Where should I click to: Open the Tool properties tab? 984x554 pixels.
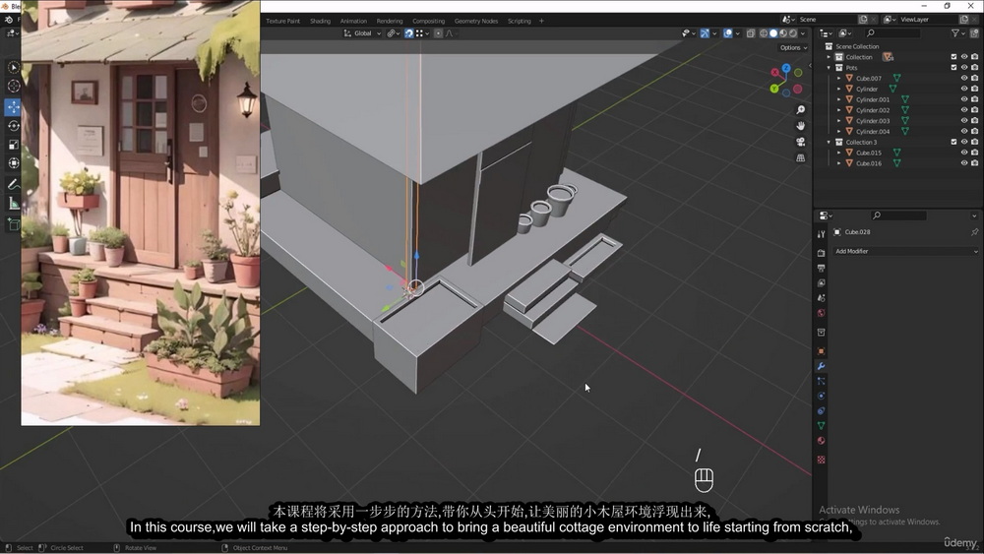[821, 234]
